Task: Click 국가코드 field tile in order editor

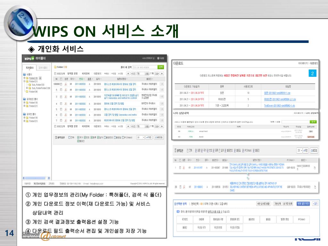Action: (185, 219)
